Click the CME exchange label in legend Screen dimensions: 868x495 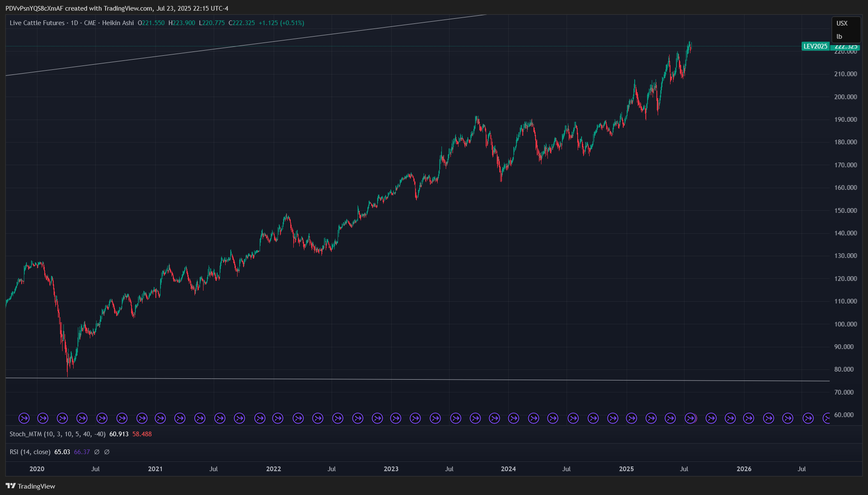90,23
